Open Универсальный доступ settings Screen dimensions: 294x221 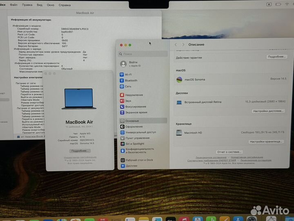[x=138, y=132]
